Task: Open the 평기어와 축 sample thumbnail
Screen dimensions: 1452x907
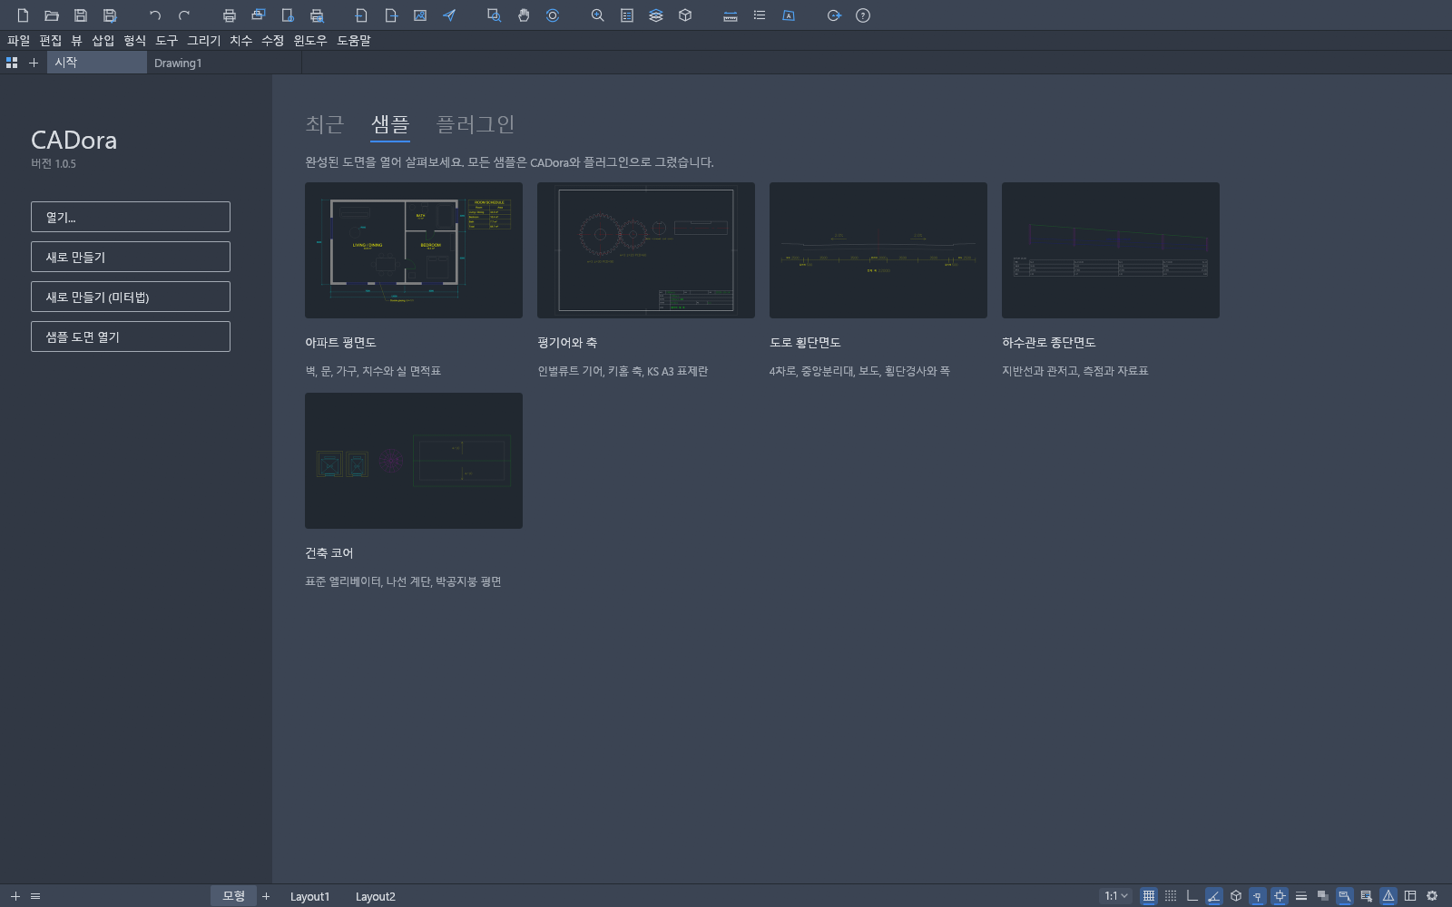Action: pyautogui.click(x=646, y=250)
